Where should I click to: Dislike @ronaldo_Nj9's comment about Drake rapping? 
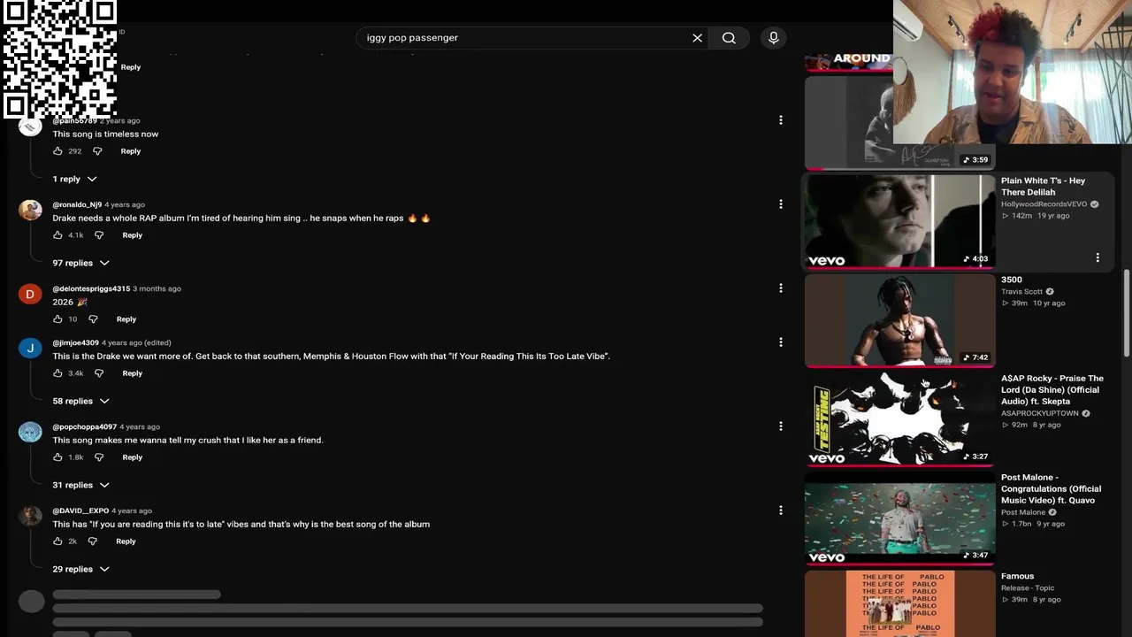[x=99, y=235]
